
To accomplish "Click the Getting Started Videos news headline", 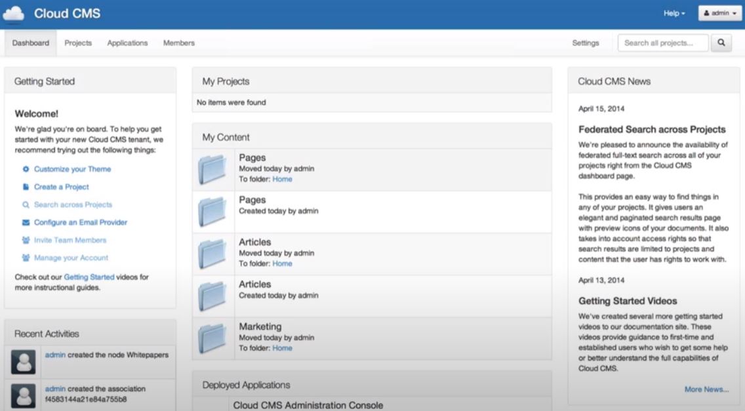I will pyautogui.click(x=628, y=301).
